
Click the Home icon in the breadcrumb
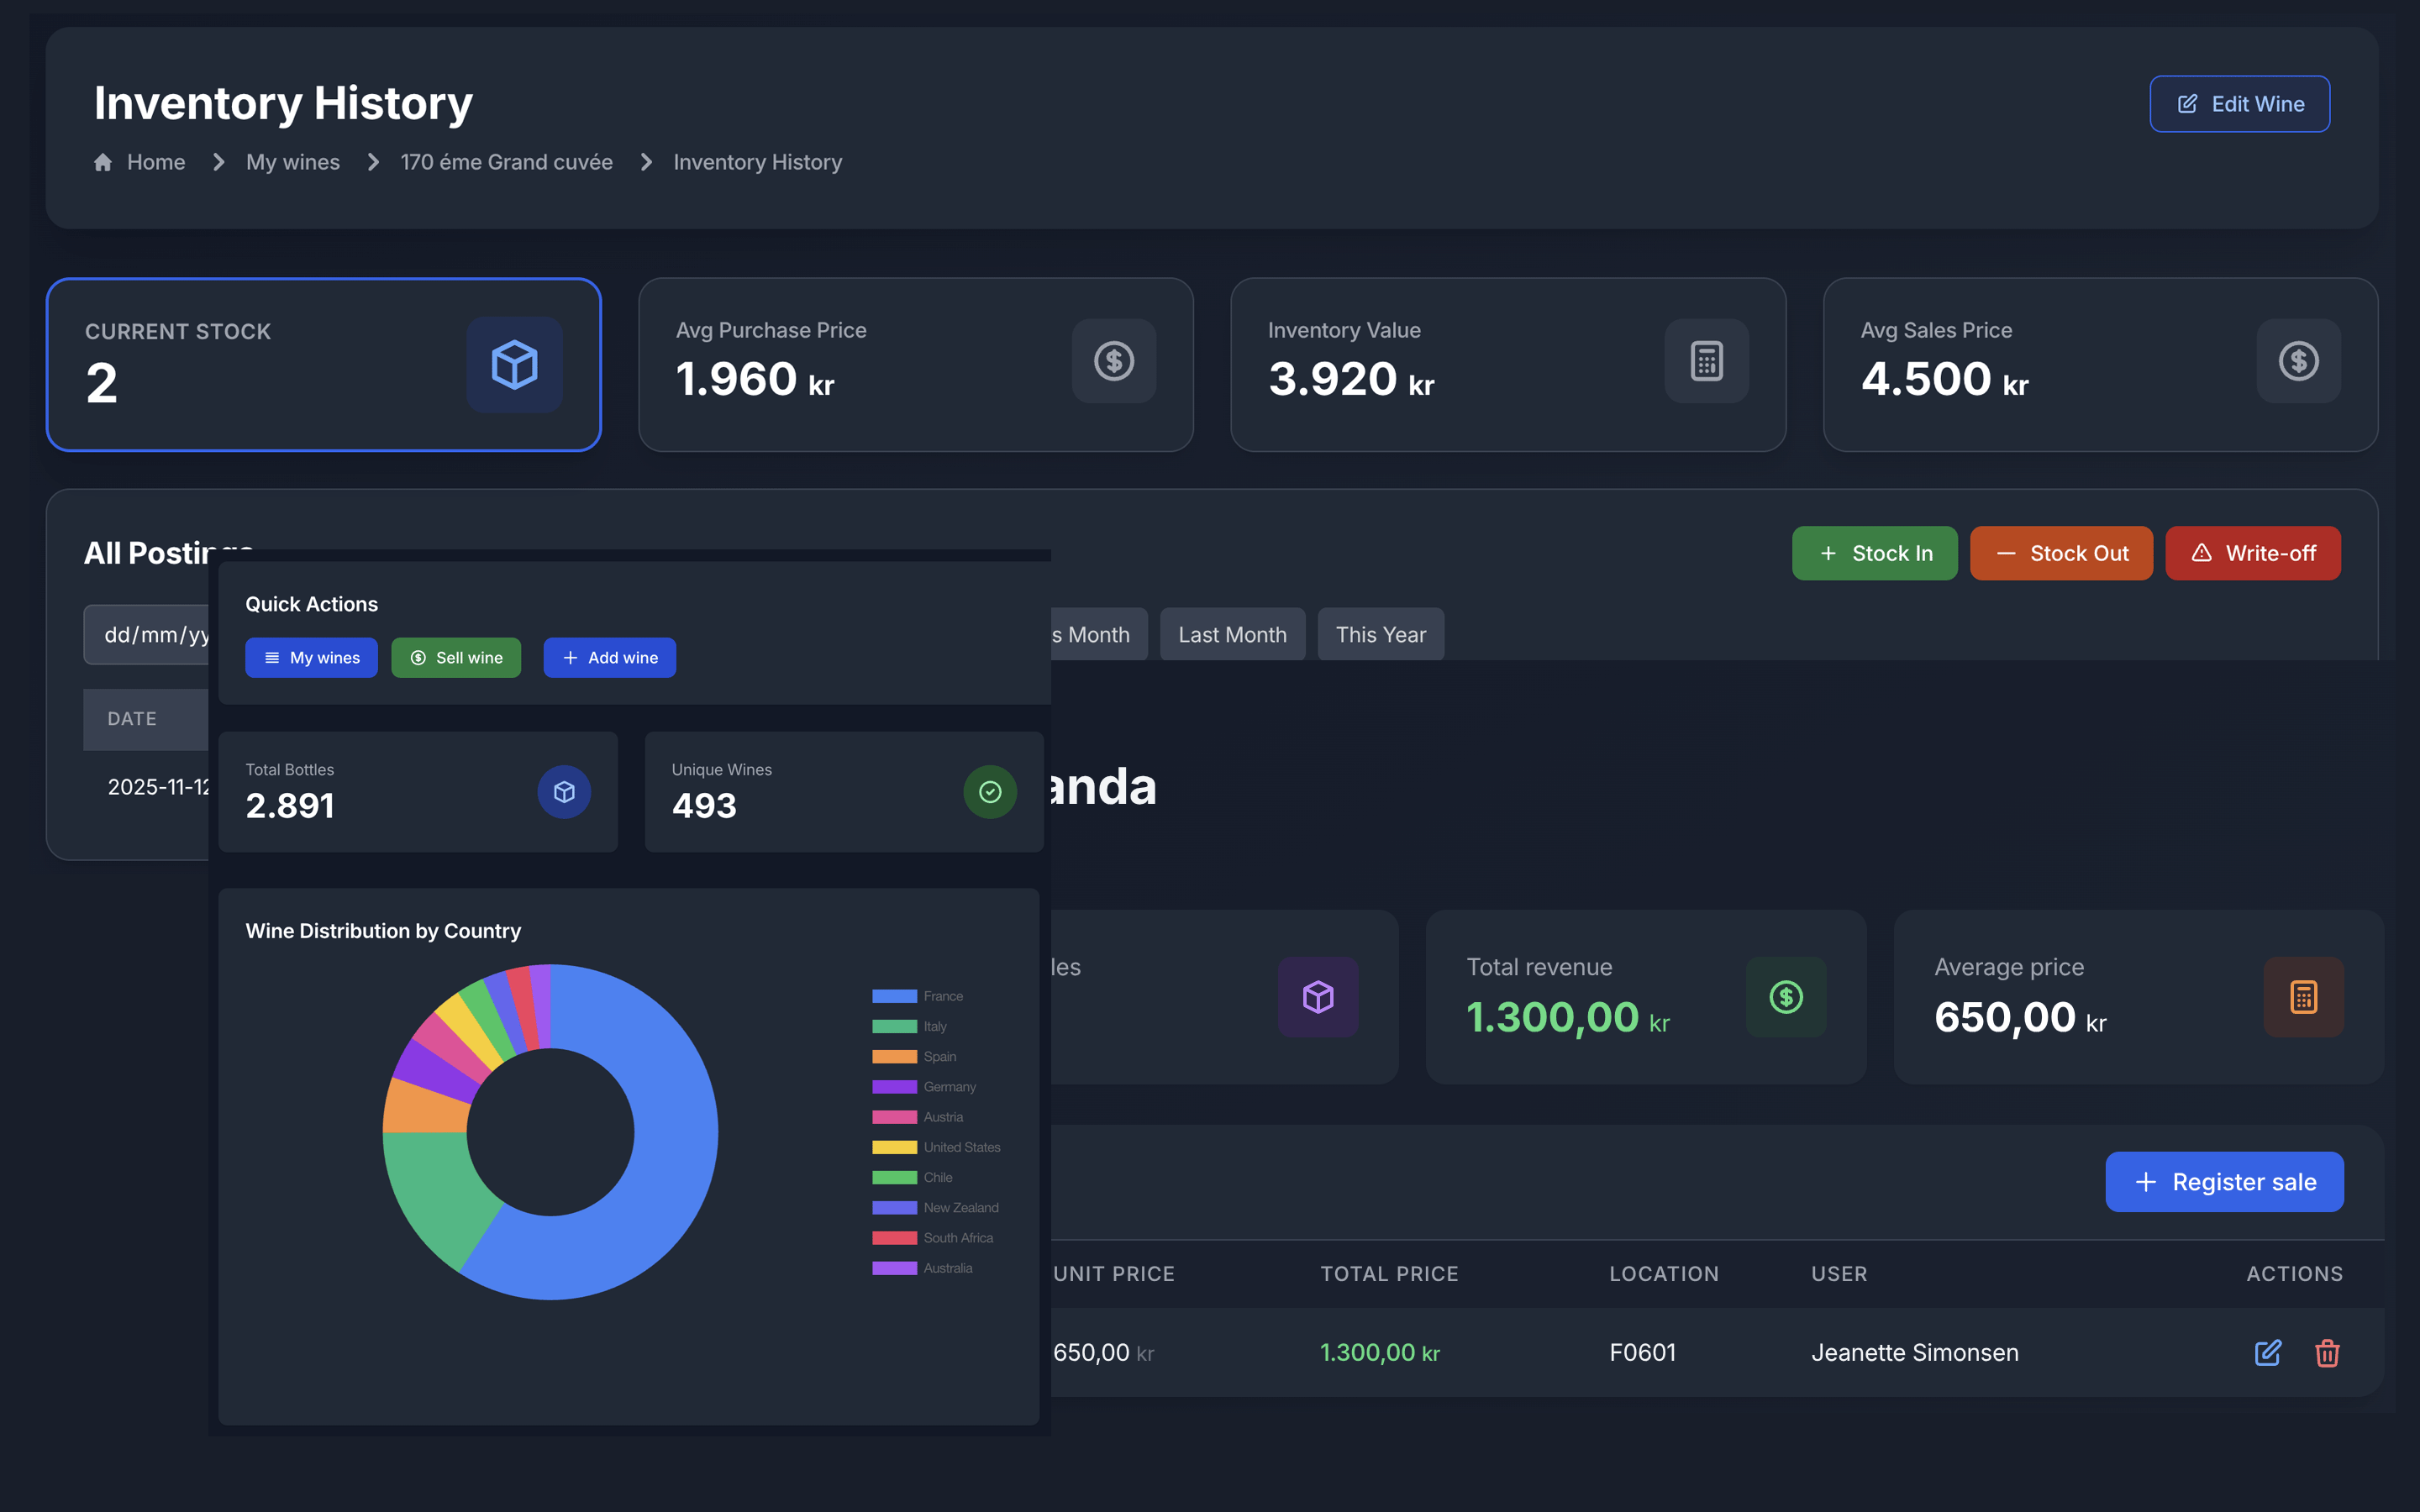pos(104,161)
